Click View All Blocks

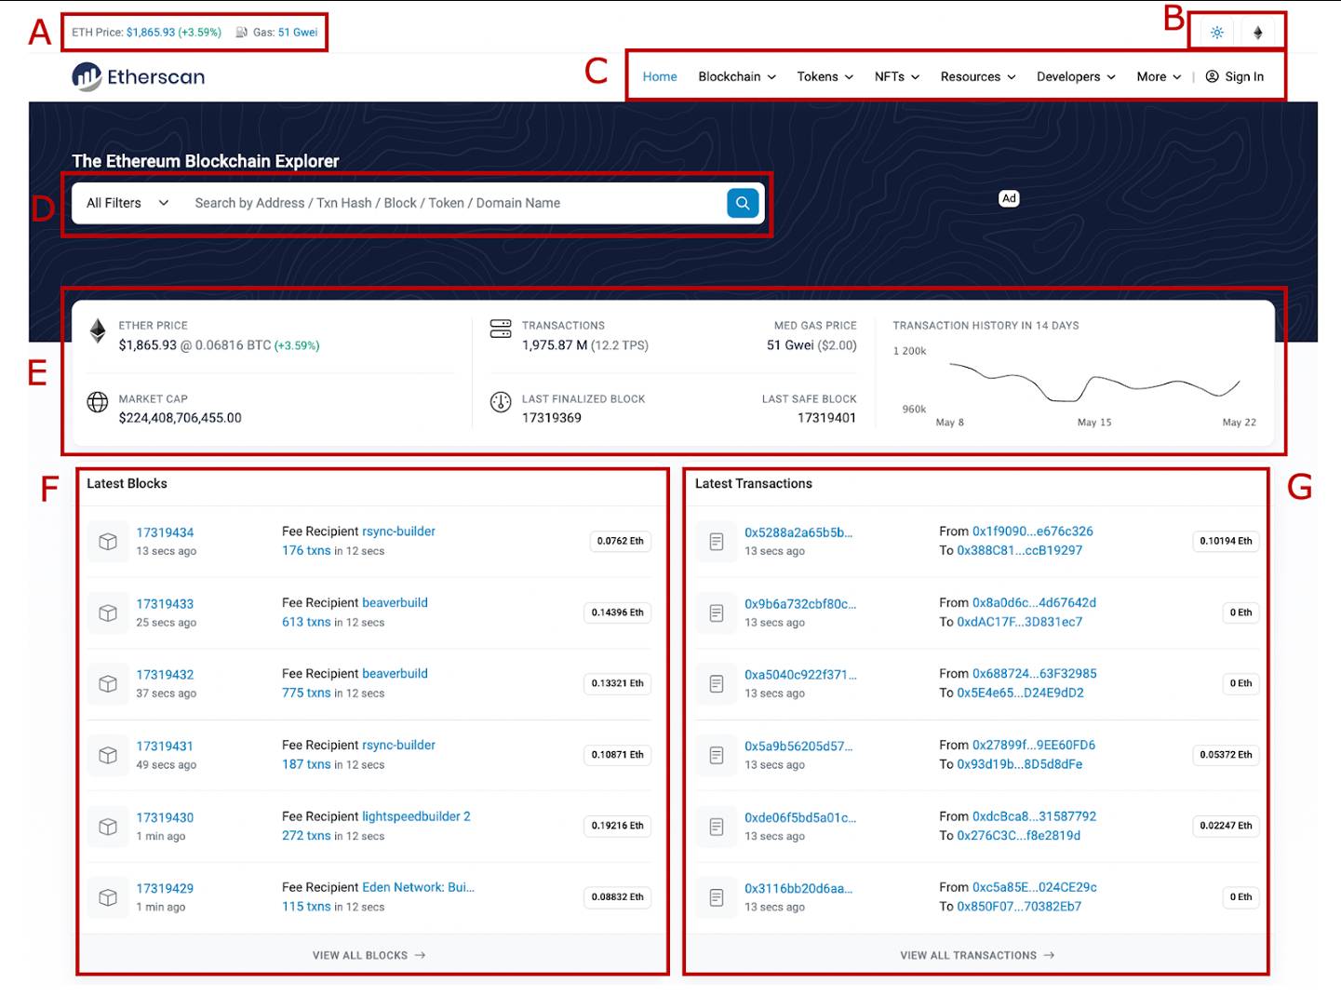tap(369, 955)
